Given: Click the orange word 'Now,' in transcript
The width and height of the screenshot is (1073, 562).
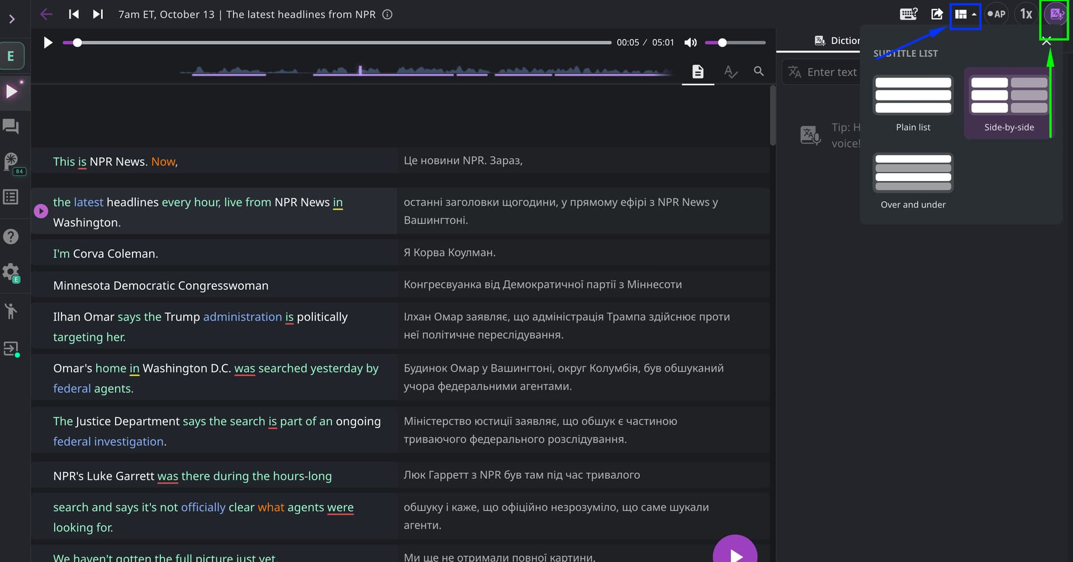Looking at the screenshot, I should (164, 161).
